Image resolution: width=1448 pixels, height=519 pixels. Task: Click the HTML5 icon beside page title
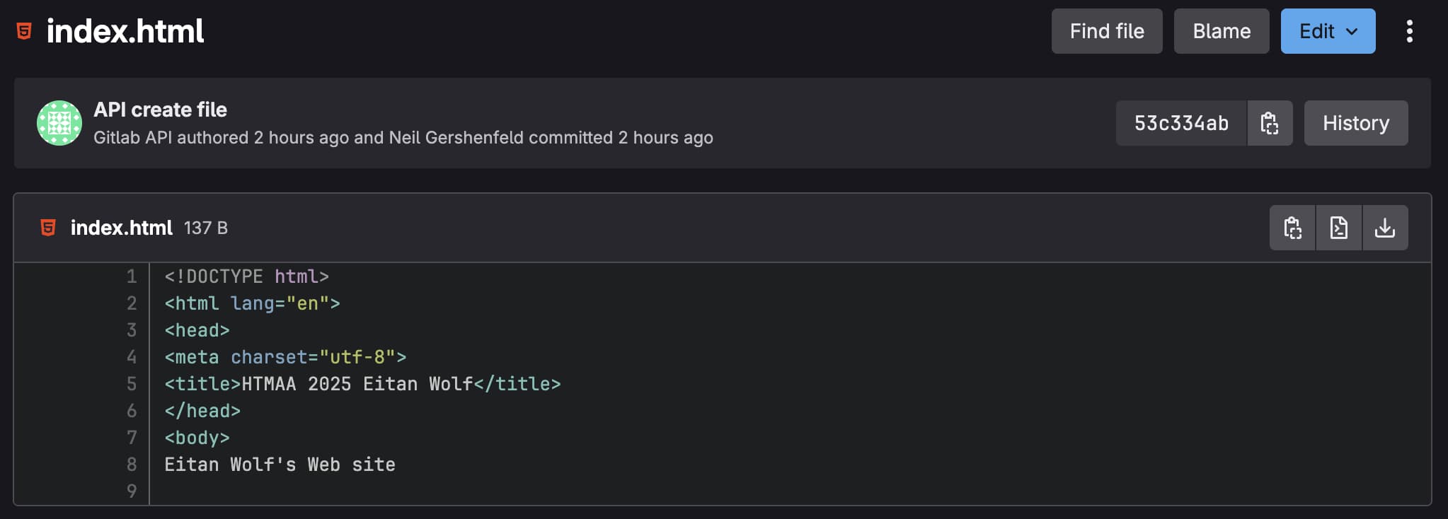coord(24,31)
